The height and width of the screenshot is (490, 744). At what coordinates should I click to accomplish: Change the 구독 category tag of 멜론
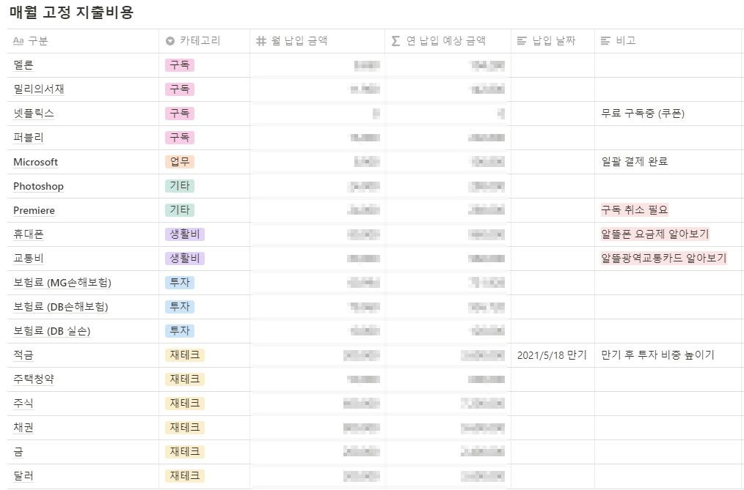(x=180, y=65)
